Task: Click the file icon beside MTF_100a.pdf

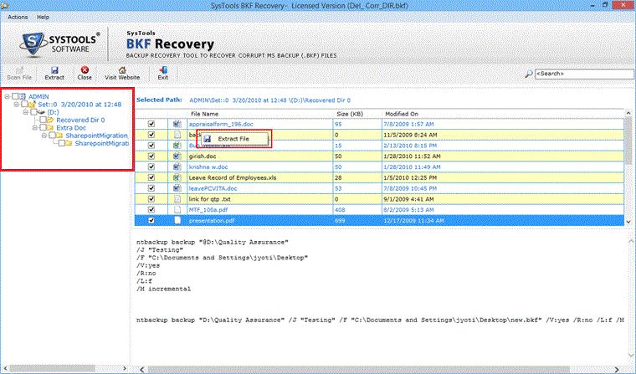Action: coord(177,210)
